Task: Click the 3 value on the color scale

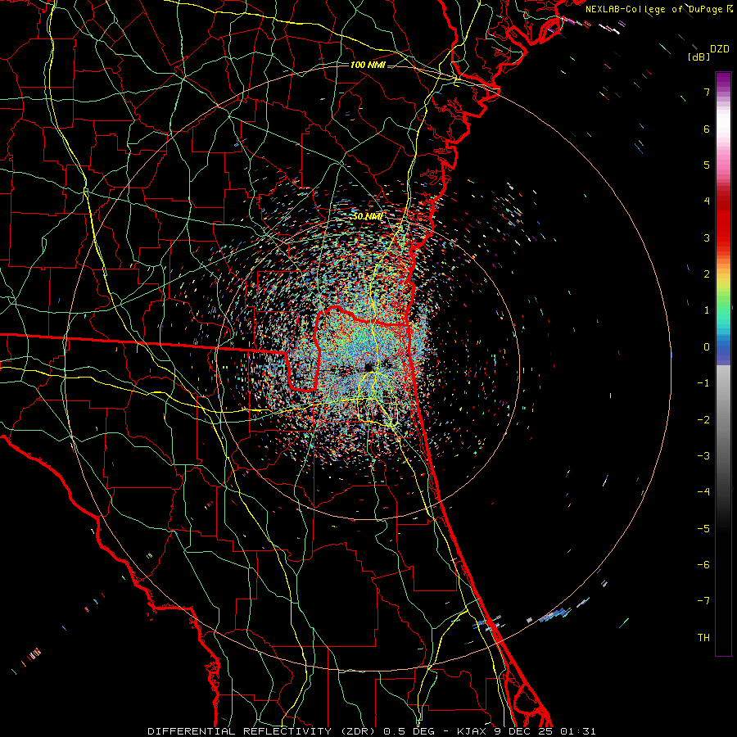Action: [707, 237]
